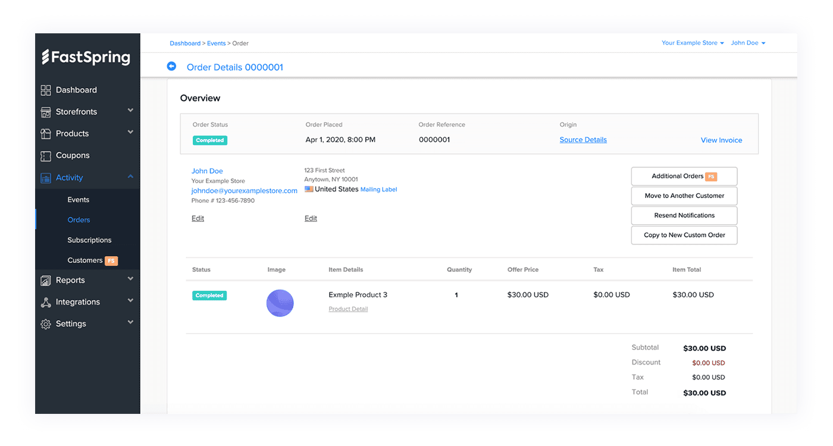Screen dimensions: 833x446
Task: Click the View Invoice link
Action: tap(721, 140)
